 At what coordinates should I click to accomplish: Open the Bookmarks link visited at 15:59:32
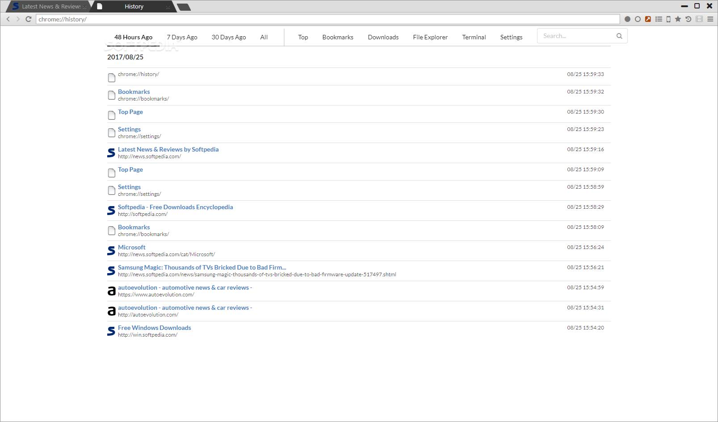(x=134, y=92)
